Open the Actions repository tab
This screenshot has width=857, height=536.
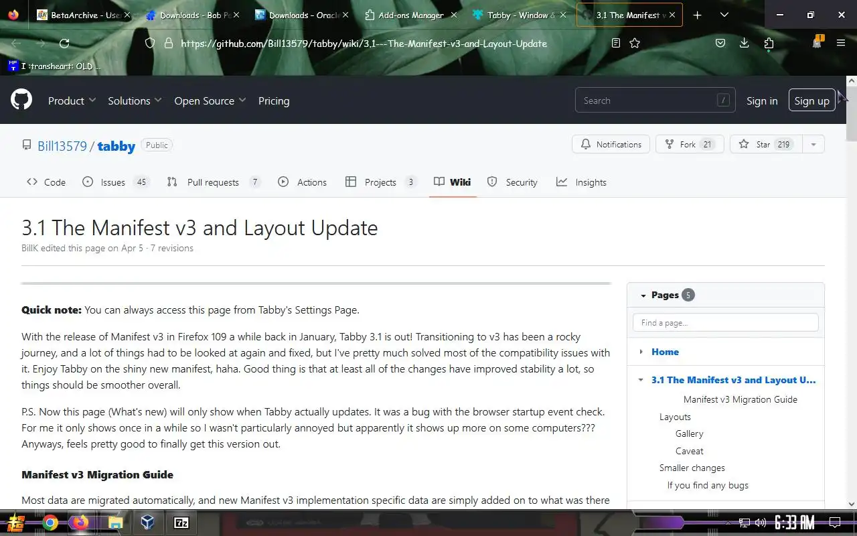(303, 182)
